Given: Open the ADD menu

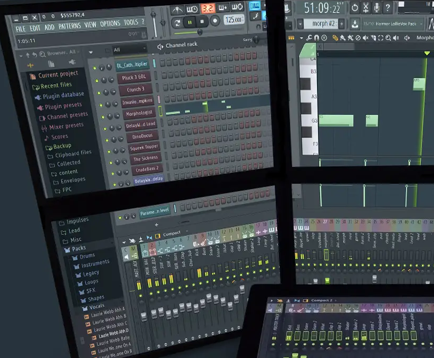Looking at the screenshot, I should [49, 27].
